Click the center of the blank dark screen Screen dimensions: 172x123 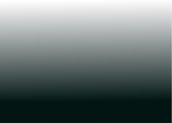(x=86, y=61)
